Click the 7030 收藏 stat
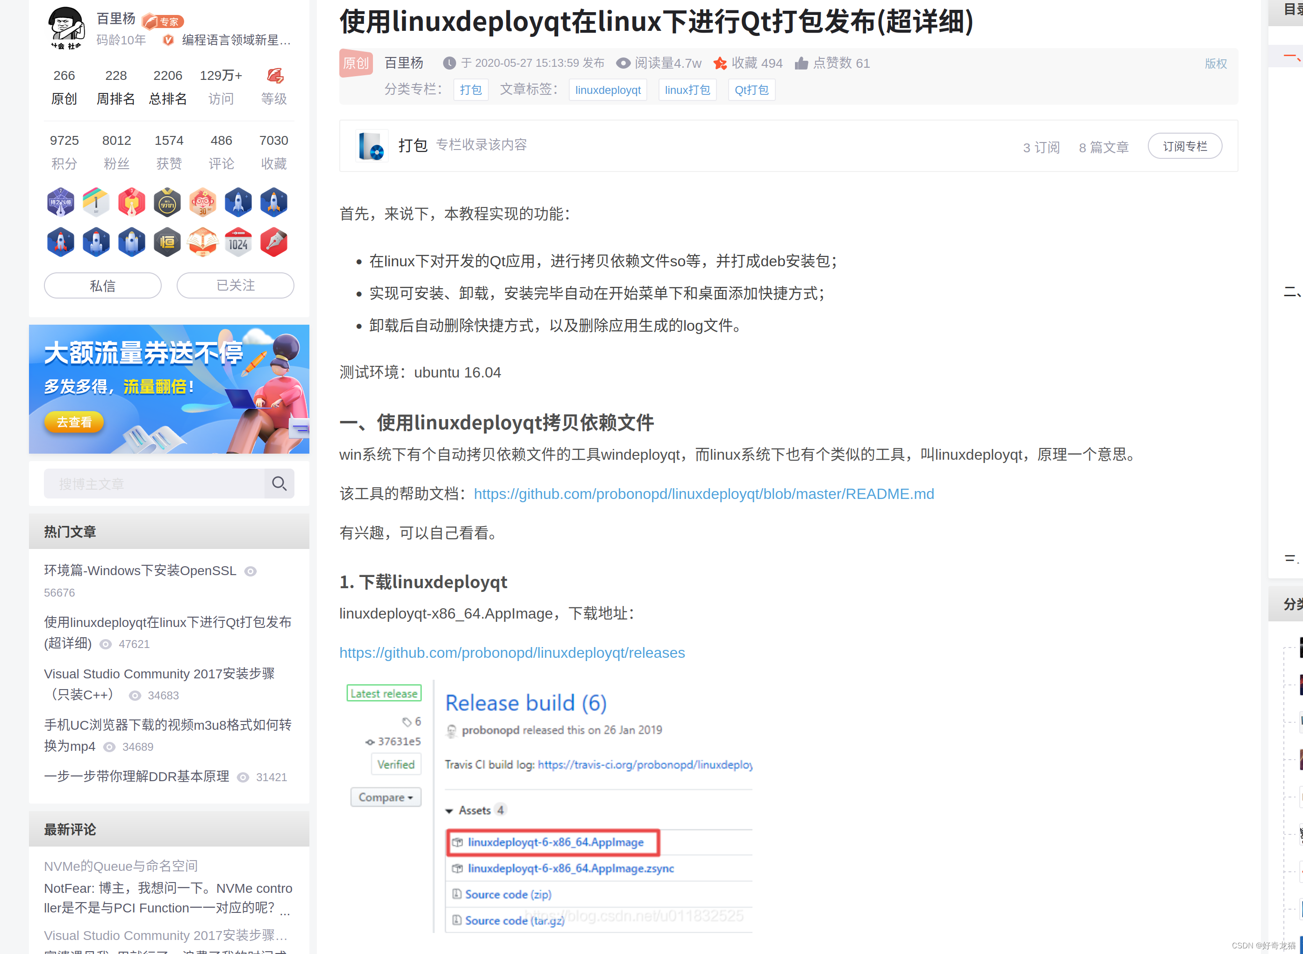 pos(274,152)
